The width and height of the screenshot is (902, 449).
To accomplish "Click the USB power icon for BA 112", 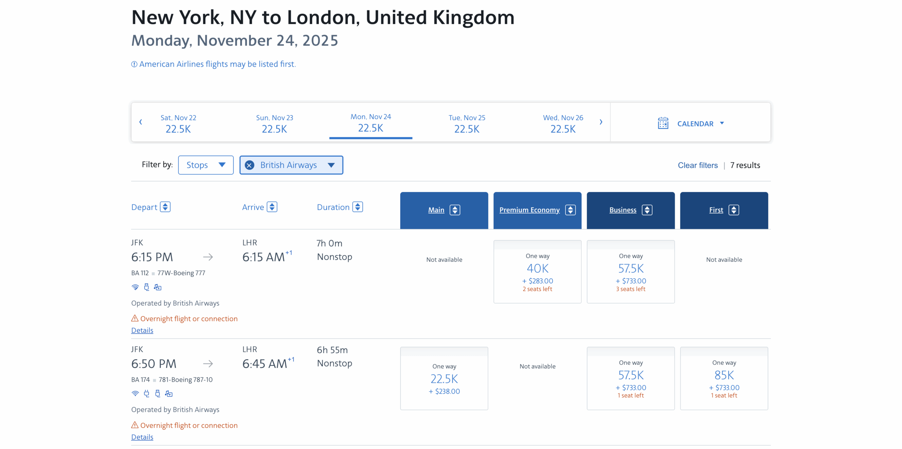I will pos(146,287).
